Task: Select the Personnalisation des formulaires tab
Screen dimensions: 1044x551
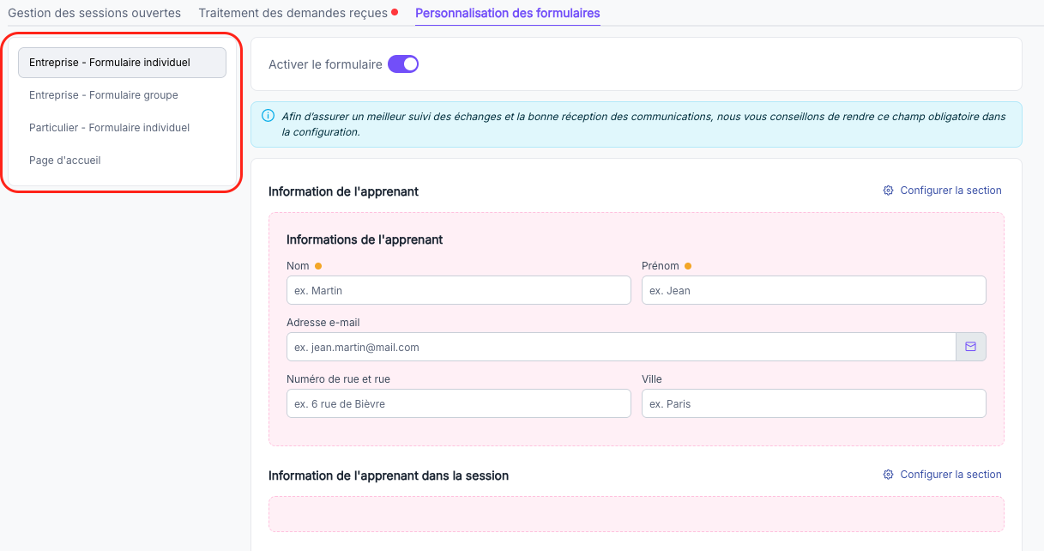Action: 508,13
